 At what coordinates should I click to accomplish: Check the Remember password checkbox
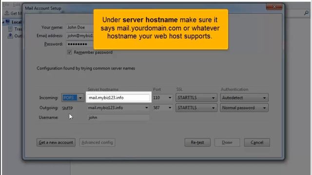(x=69, y=52)
